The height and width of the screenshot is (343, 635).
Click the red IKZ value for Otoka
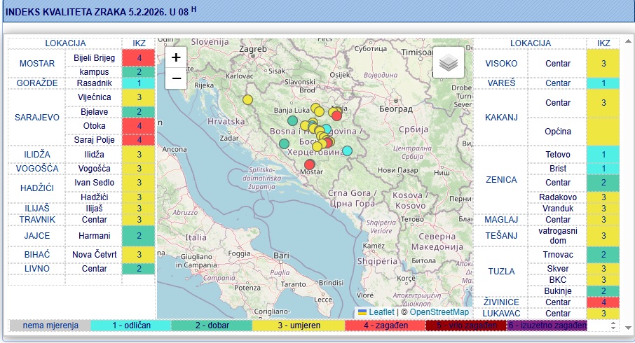pos(139,125)
